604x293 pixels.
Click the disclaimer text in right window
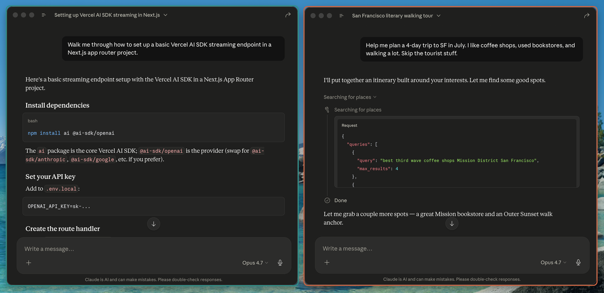tap(451, 279)
